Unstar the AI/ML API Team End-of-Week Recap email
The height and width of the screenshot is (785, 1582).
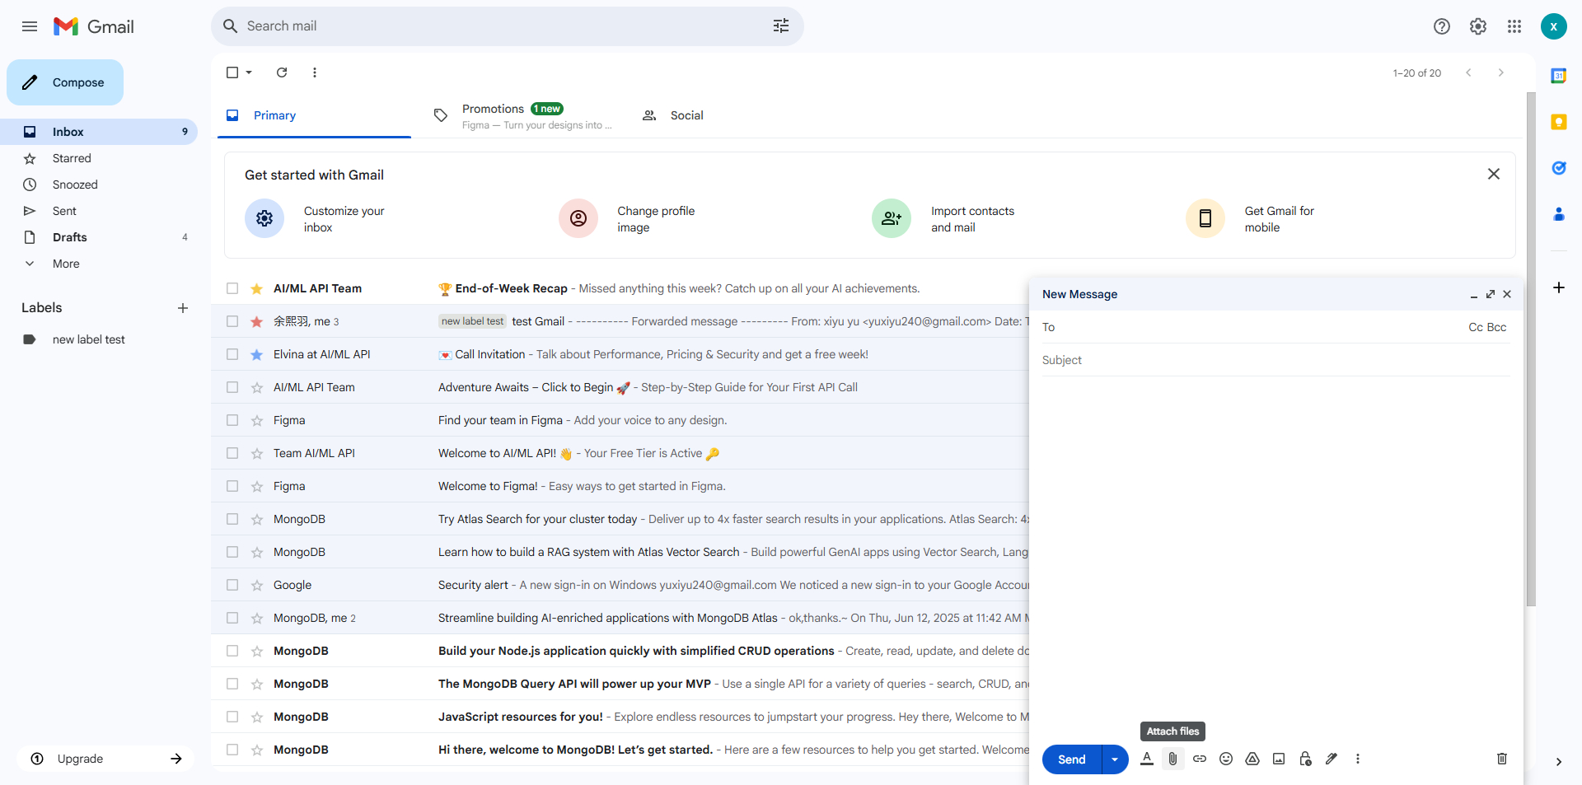tap(257, 288)
